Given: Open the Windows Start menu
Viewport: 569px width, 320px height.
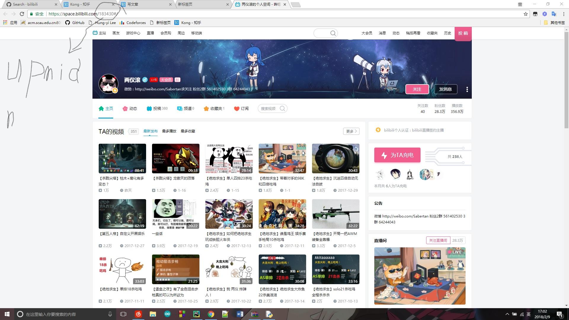Looking at the screenshot, I should pos(7,314).
